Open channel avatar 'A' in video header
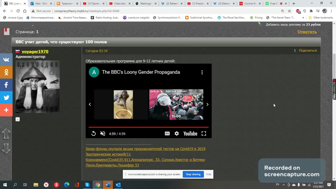The width and height of the screenshot is (336, 189). (x=94, y=72)
